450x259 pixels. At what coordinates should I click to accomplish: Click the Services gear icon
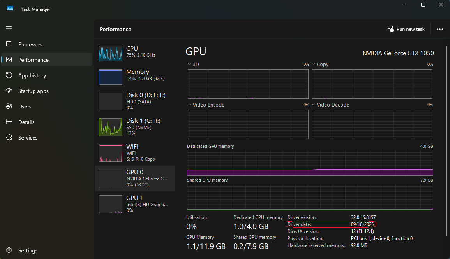(9, 138)
